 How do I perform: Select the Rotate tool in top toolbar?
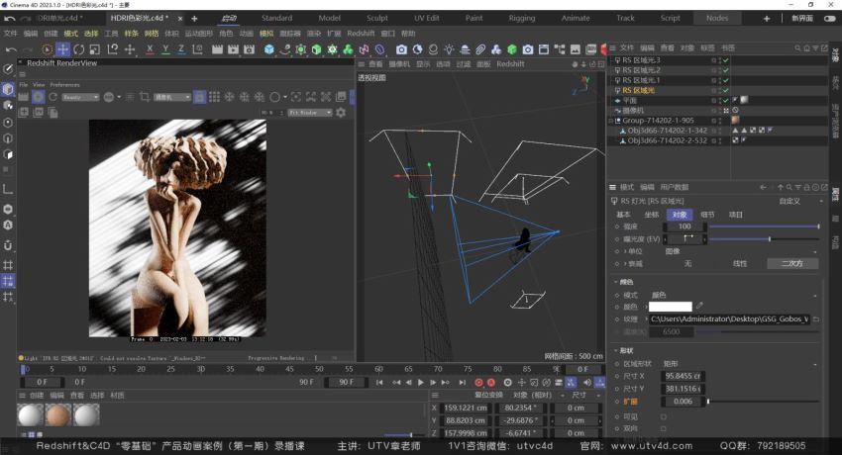click(x=79, y=49)
